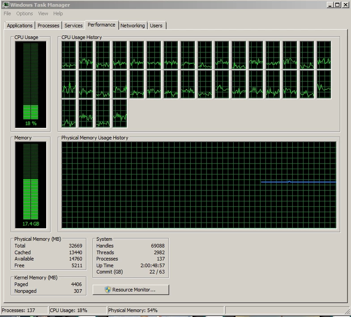Screen dimensions: 351x317
Task: Click the Total physical memory value 32669
Action: (x=75, y=246)
